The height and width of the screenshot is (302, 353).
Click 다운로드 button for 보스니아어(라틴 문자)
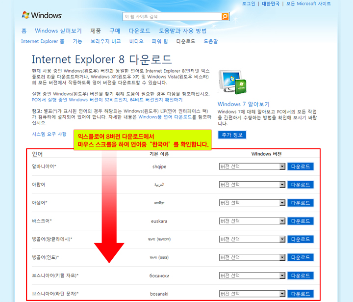point(301,294)
